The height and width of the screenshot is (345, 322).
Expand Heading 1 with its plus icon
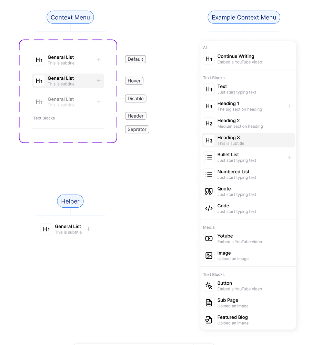pyautogui.click(x=290, y=106)
